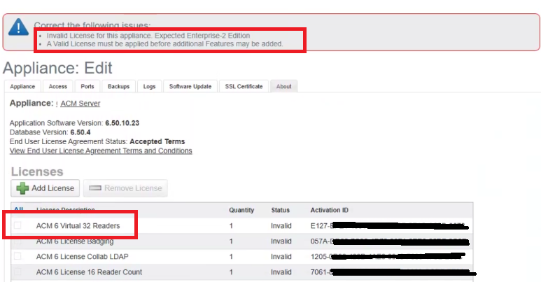Click the Quantity column header
541x282 pixels.
pyautogui.click(x=241, y=210)
